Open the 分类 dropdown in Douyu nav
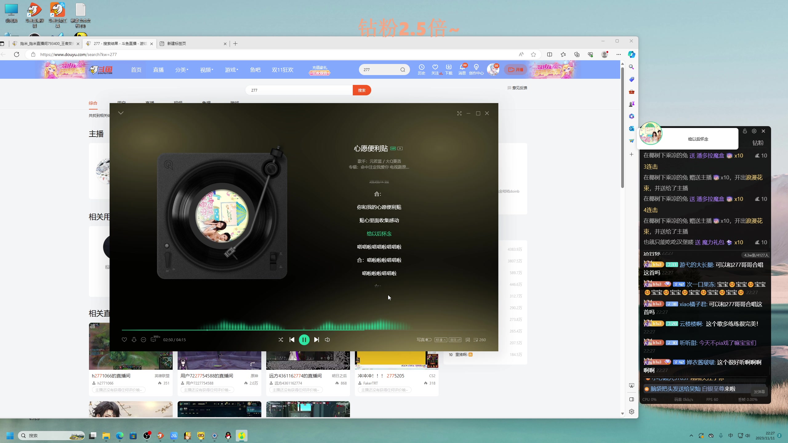 [x=182, y=70]
